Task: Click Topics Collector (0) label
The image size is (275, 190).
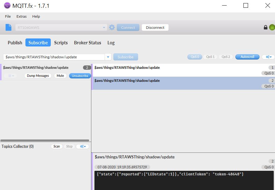Action: [x=18, y=146]
